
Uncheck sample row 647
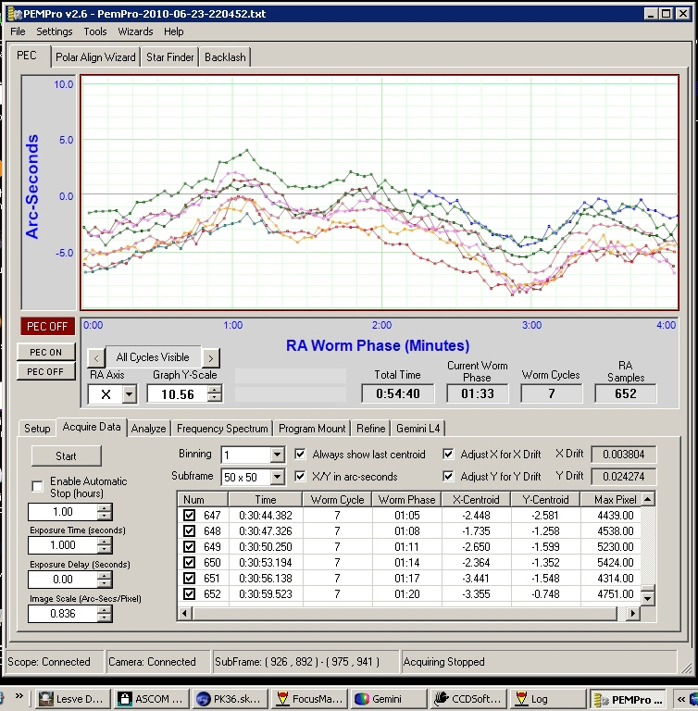(x=189, y=515)
